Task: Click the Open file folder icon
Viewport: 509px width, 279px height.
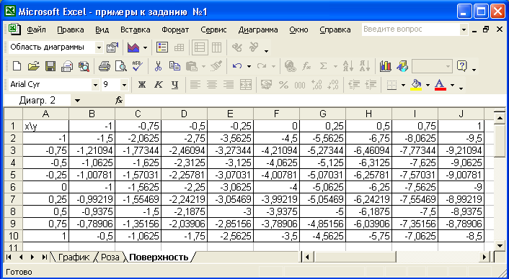Action: pos(33,66)
